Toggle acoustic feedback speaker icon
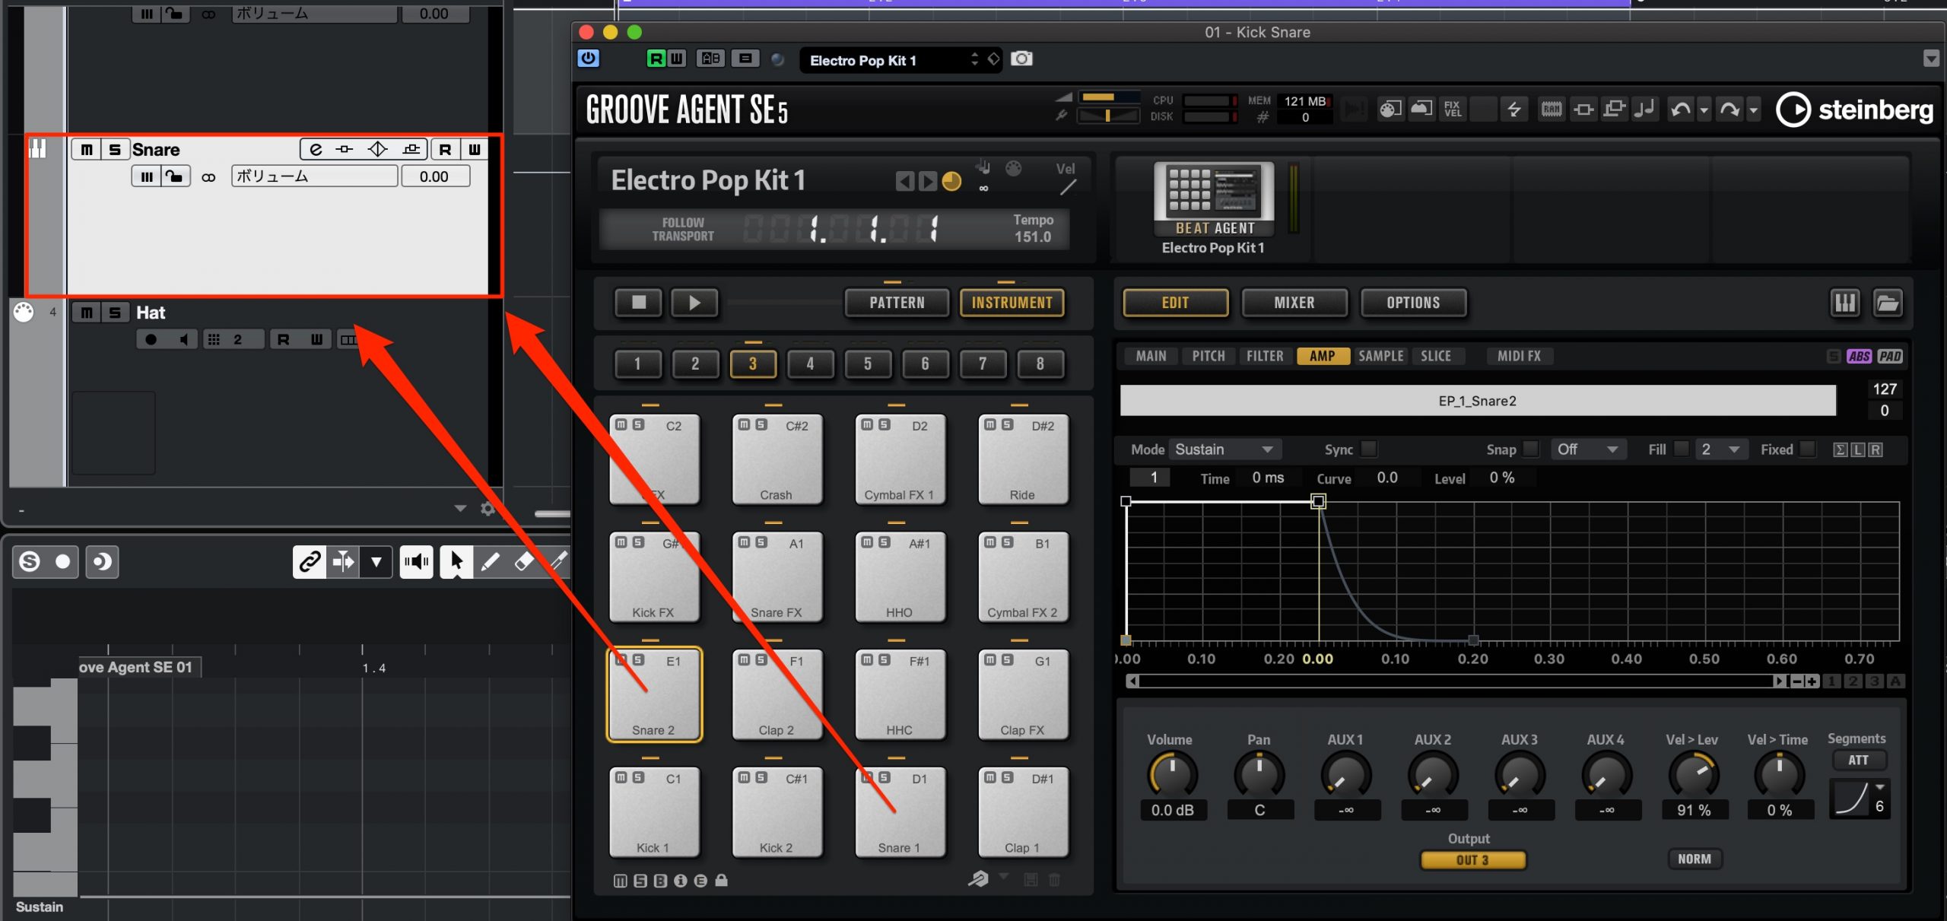The width and height of the screenshot is (1947, 921). coord(416,561)
